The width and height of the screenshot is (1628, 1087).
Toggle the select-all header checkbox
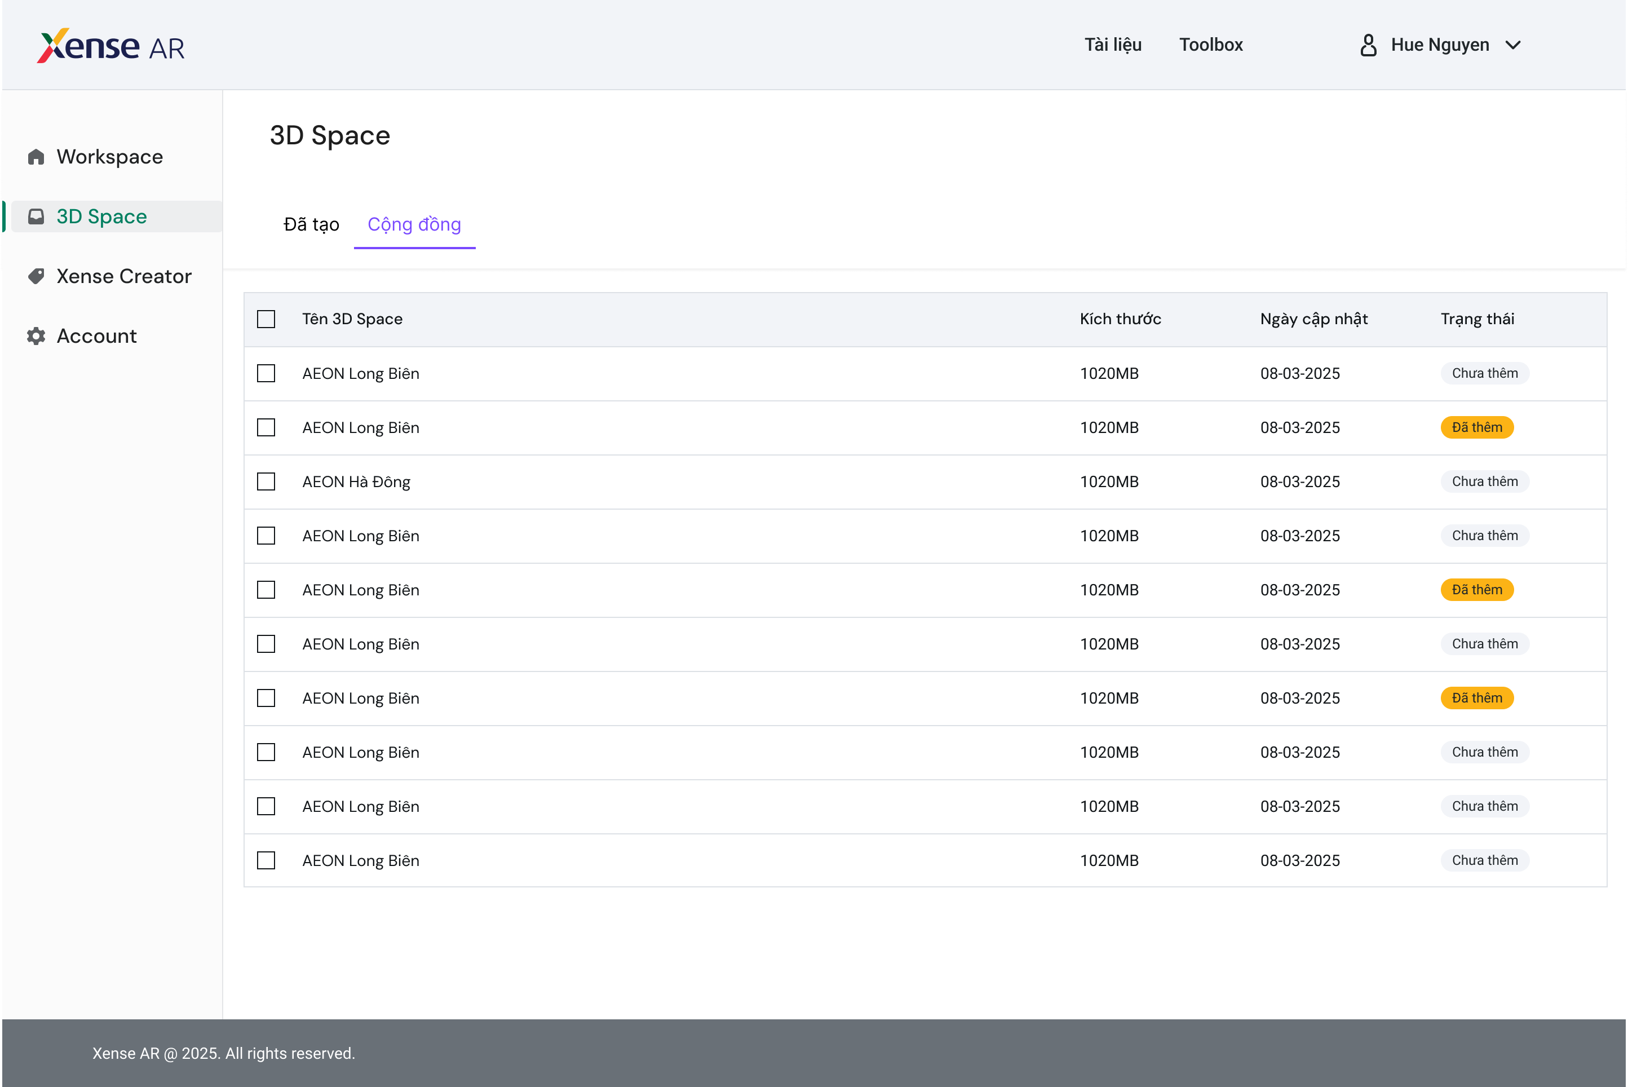[266, 319]
